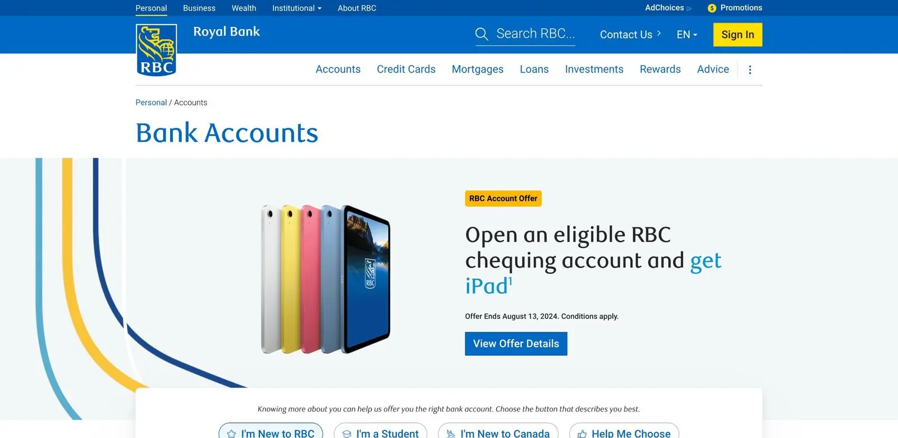Image resolution: width=898 pixels, height=438 pixels.
Task: Click into the Search RBC field
Action: (x=525, y=34)
